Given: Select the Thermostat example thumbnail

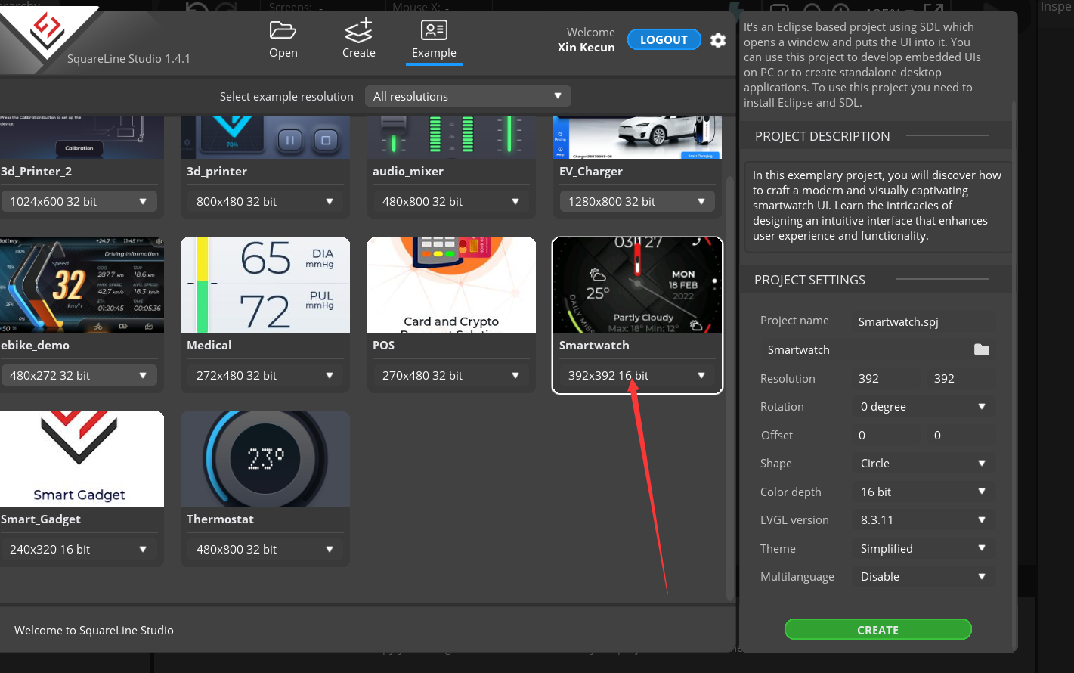Looking at the screenshot, I should coord(265,459).
